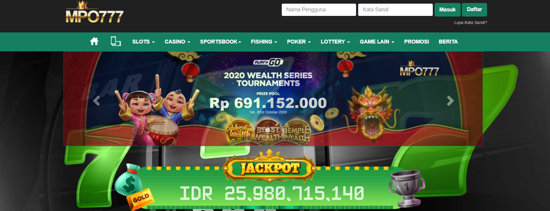Open the mobile devices icon link
This screenshot has width=550, height=211.
click(116, 41)
